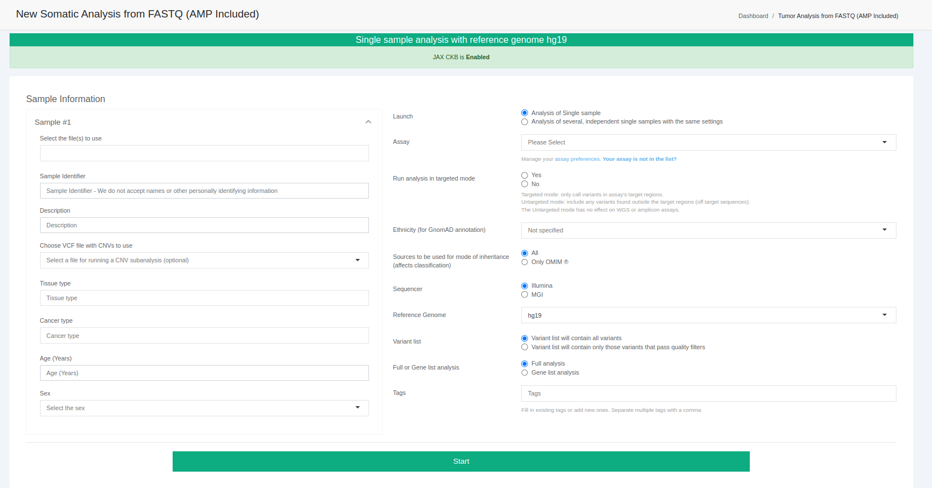Image resolution: width=932 pixels, height=488 pixels.
Task: Open the 'assay preferences' link
Action: coord(577,159)
